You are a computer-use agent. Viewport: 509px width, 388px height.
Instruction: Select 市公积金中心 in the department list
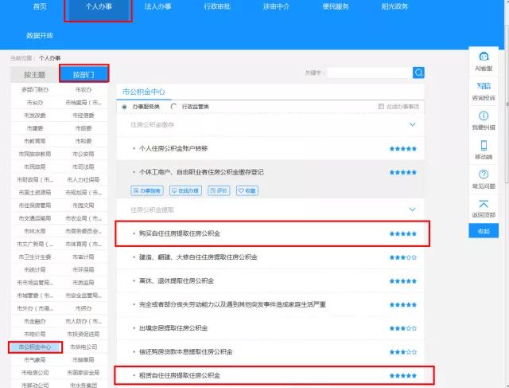click(x=36, y=347)
